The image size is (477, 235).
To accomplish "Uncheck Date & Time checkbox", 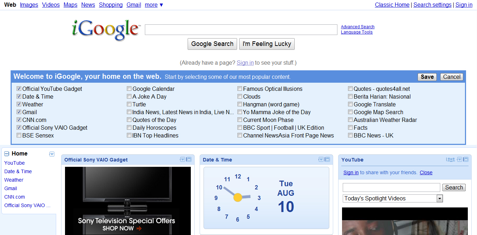I will (x=19, y=96).
